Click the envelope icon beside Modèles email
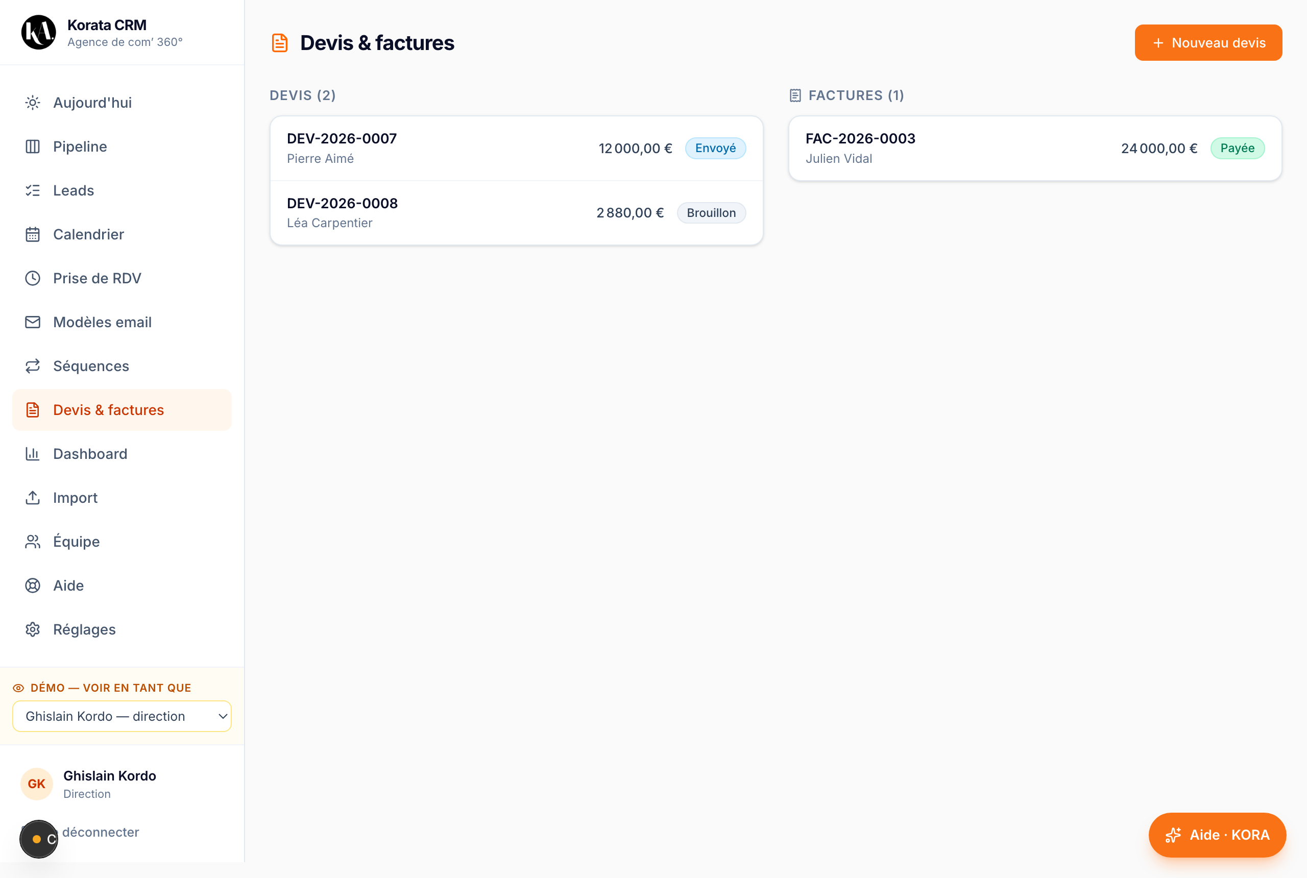The height and width of the screenshot is (878, 1307). pos(33,322)
